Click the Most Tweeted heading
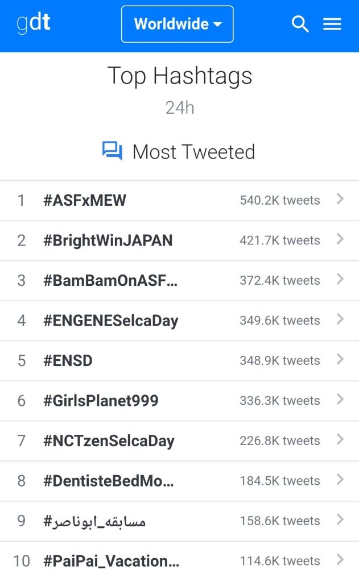 pos(193,152)
